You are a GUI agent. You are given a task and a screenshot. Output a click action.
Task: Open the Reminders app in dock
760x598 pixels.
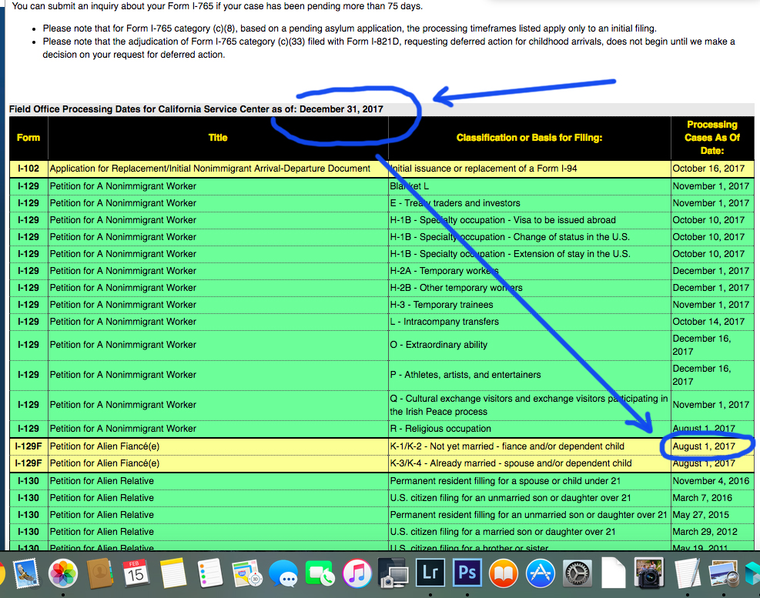tap(210, 573)
